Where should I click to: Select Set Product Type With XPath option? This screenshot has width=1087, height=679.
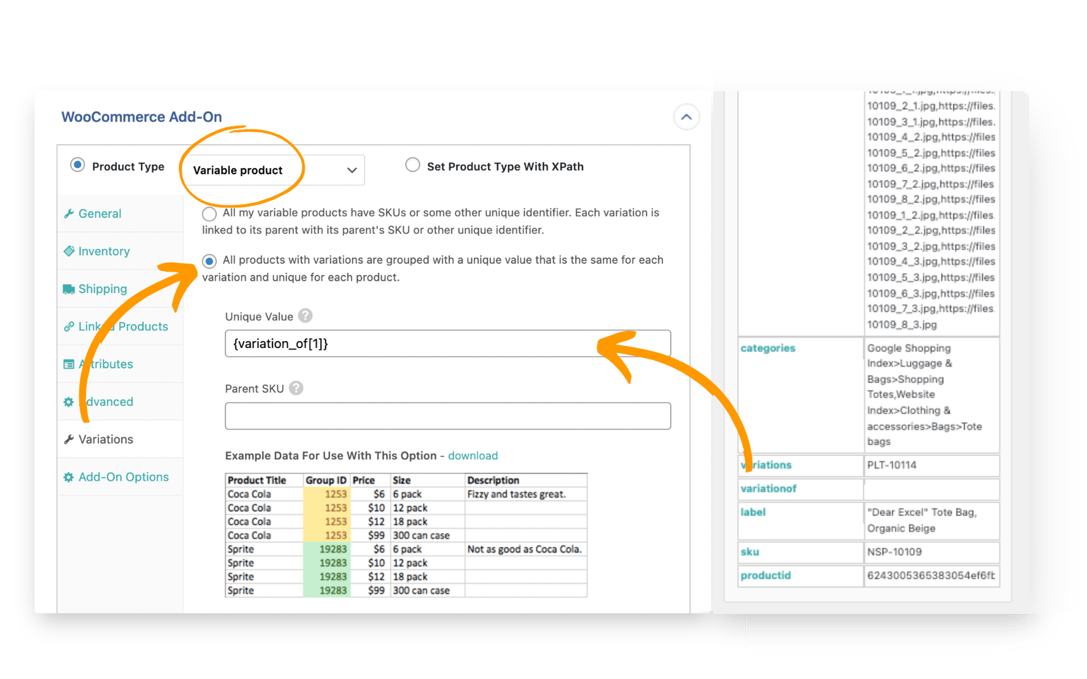(413, 164)
